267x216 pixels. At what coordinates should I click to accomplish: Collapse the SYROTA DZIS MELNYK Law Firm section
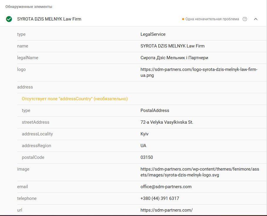pyautogui.click(x=256, y=19)
